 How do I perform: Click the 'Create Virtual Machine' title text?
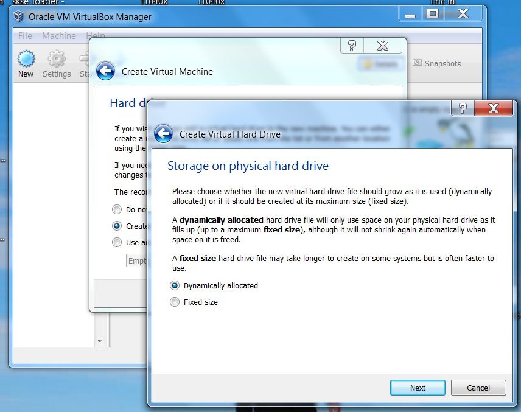[x=167, y=71]
